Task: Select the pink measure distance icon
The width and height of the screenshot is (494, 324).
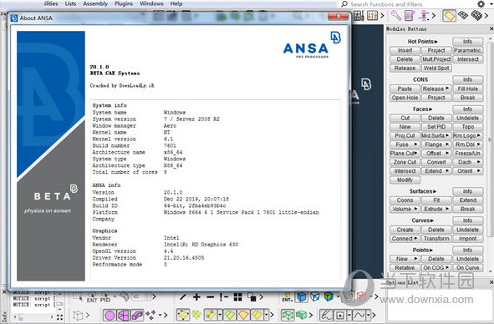Action: point(424,15)
